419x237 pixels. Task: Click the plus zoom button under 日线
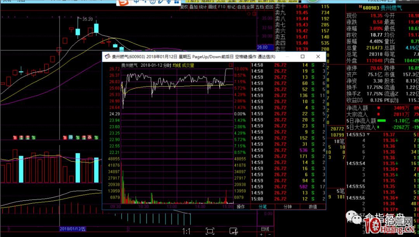click(x=261, y=235)
